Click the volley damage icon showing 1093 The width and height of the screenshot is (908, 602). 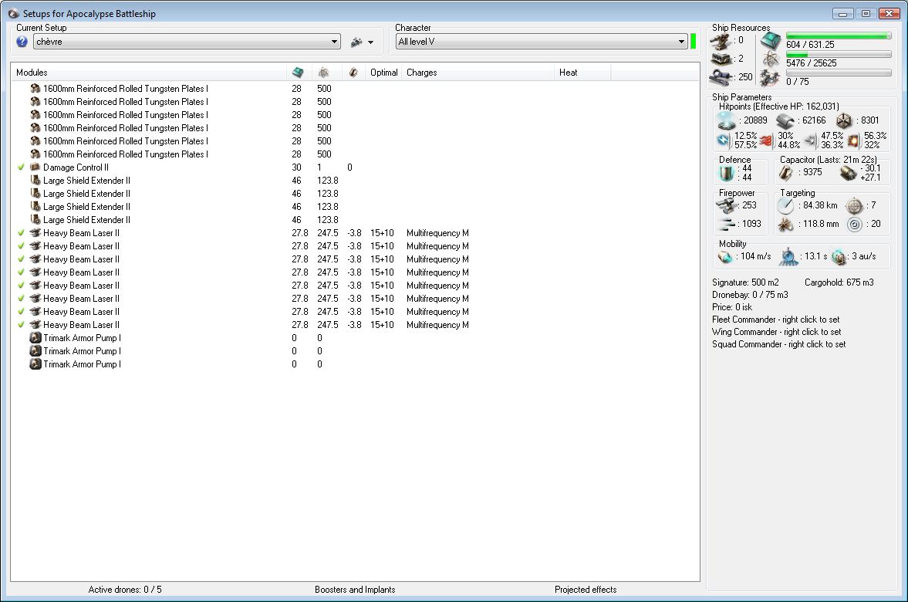(726, 225)
